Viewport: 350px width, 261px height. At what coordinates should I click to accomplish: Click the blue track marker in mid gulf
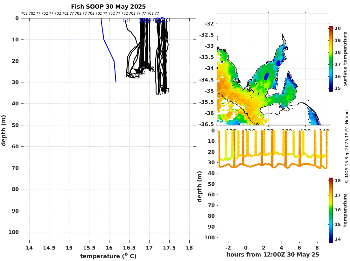266,76
